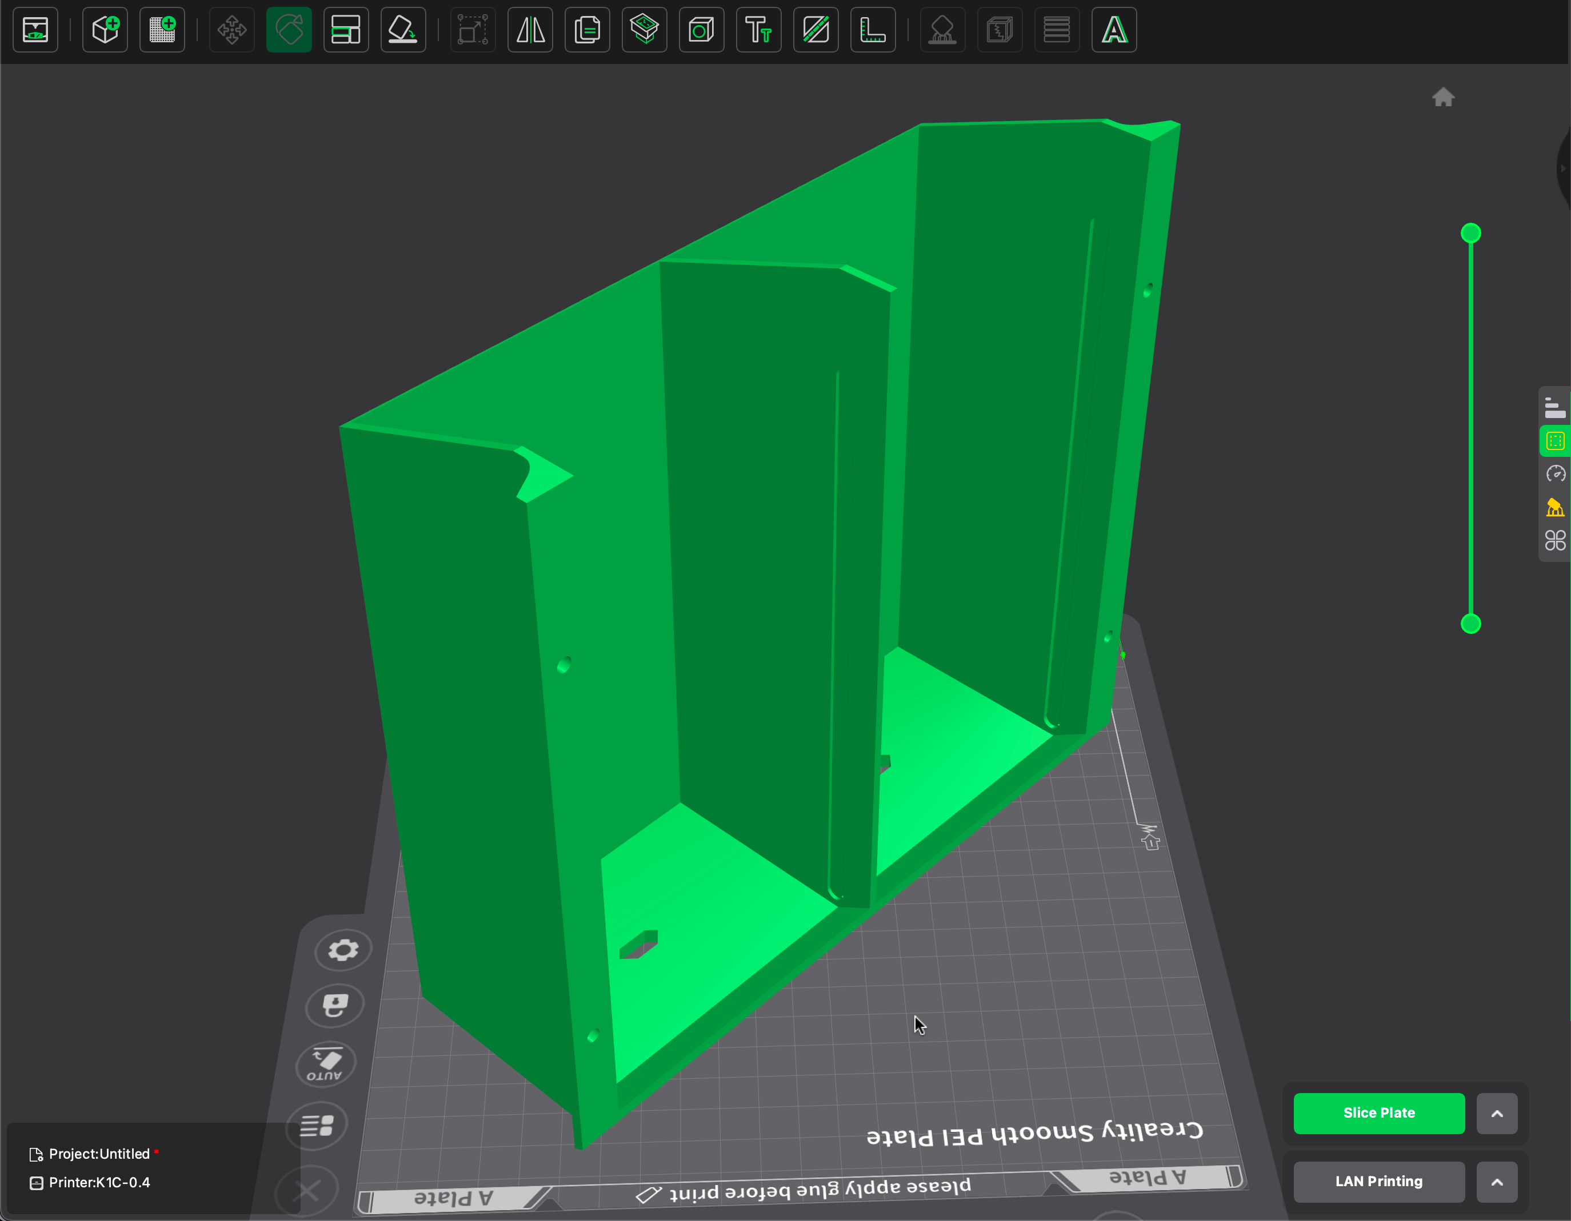This screenshot has height=1221, width=1571.
Task: Select the Support painting tool in right sidebar
Action: [1555, 507]
